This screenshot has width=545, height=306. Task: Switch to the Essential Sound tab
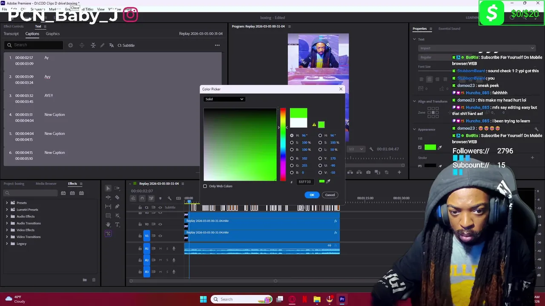[x=449, y=28]
